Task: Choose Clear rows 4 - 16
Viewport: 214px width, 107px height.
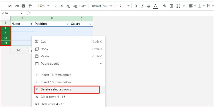Action: point(68,97)
